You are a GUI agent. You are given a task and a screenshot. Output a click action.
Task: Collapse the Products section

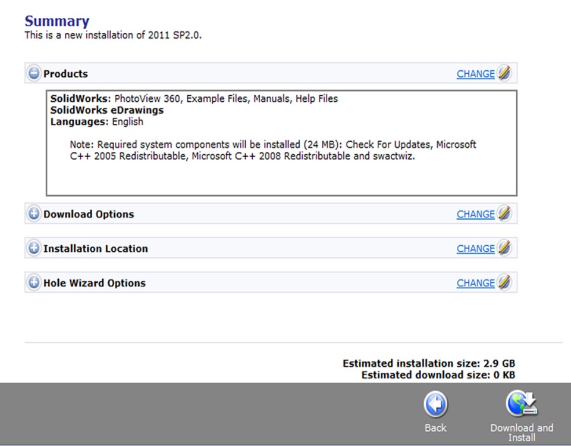(x=34, y=73)
